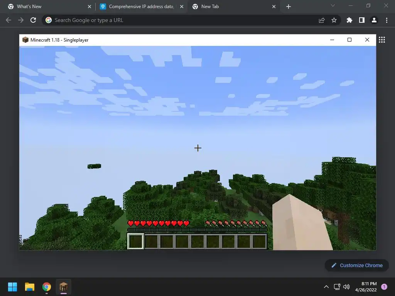Click the Customize Chrome button

pos(357,265)
